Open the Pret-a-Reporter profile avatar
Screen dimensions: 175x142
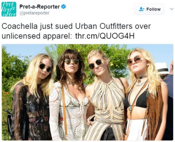9,9
